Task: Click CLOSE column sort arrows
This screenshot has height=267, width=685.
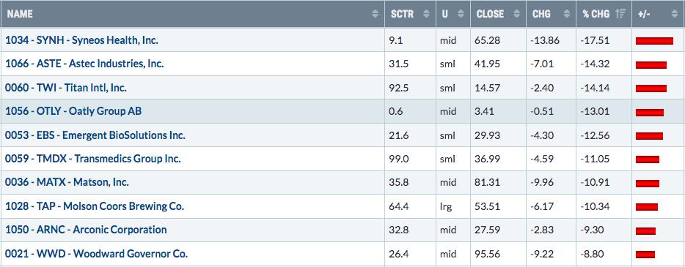Action: pos(517,14)
